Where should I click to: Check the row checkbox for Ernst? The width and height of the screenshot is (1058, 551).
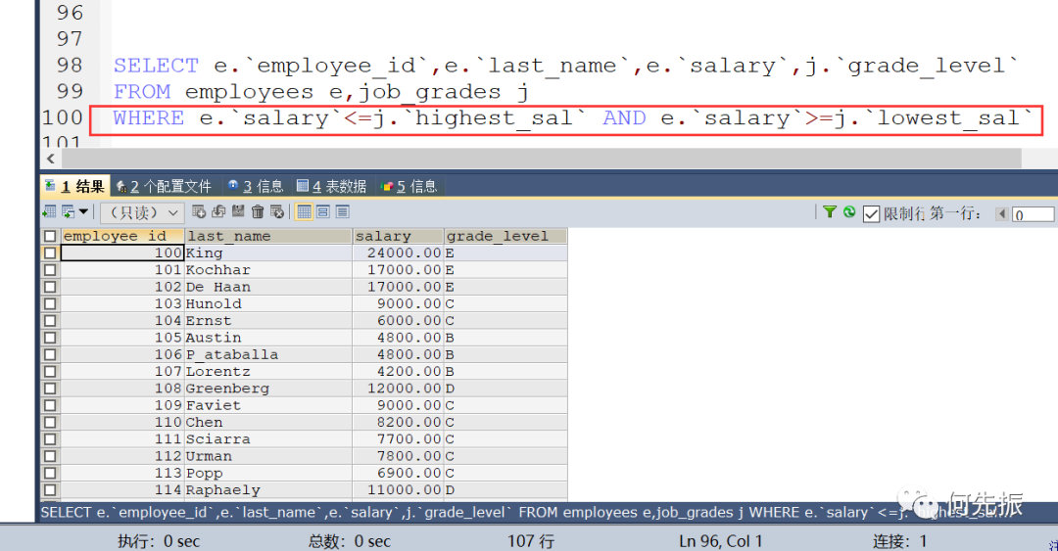pos(50,320)
